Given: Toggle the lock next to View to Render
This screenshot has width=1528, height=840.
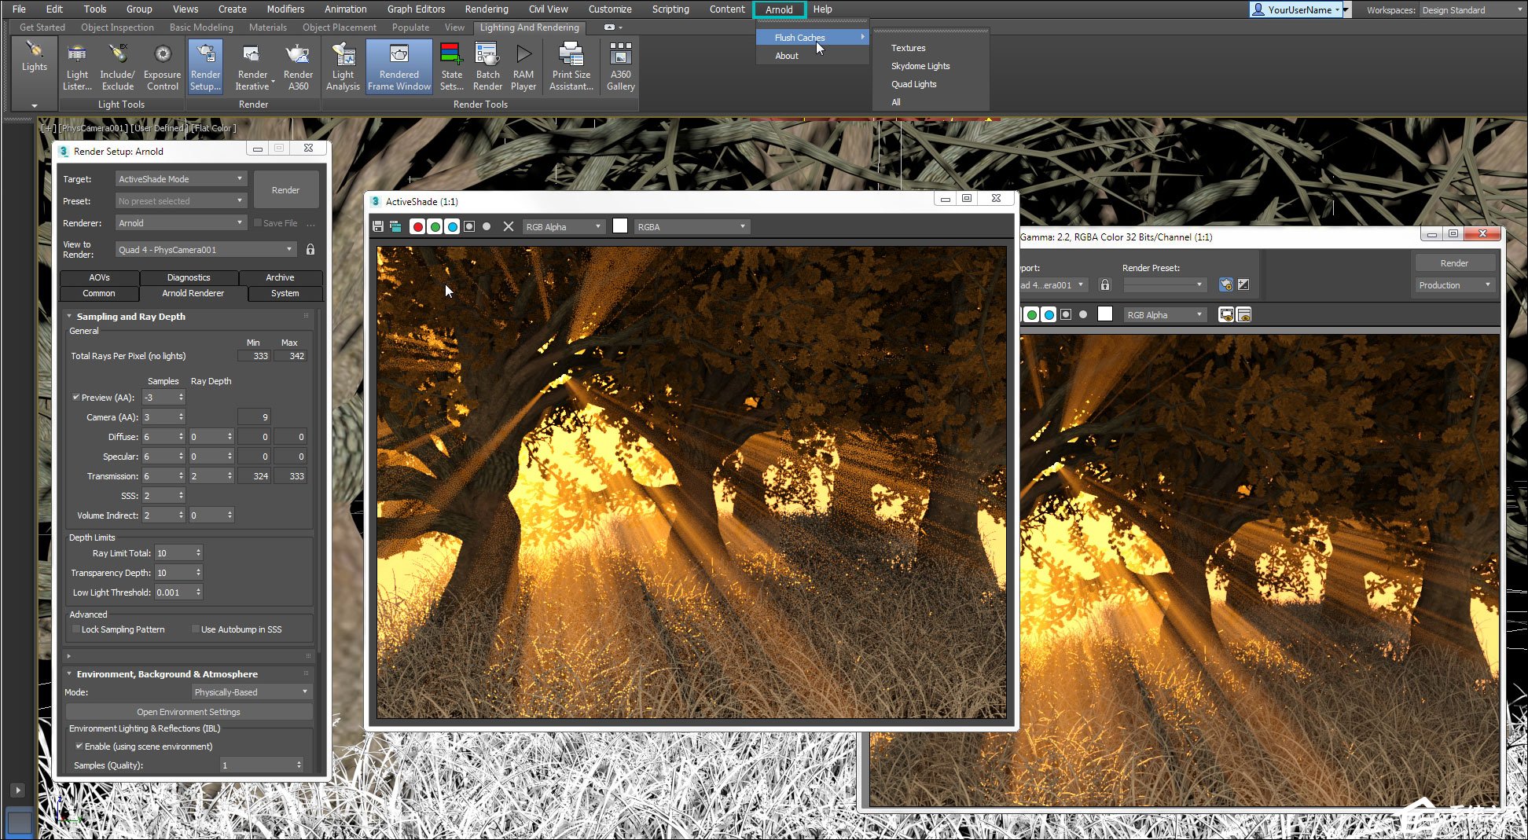Looking at the screenshot, I should point(310,249).
